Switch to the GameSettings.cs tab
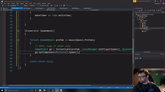 [x=76, y=8]
